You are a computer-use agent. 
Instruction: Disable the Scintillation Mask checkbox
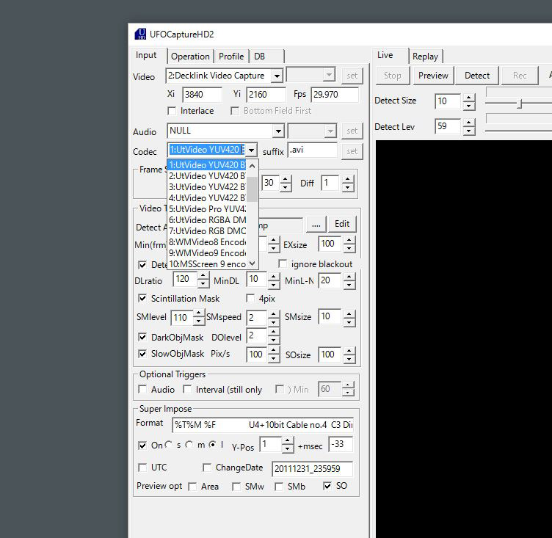142,299
